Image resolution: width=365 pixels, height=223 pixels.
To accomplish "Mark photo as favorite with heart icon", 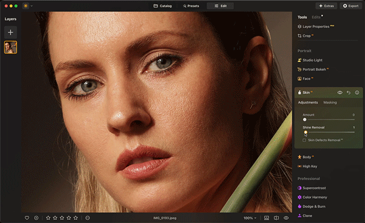I will (27, 218).
